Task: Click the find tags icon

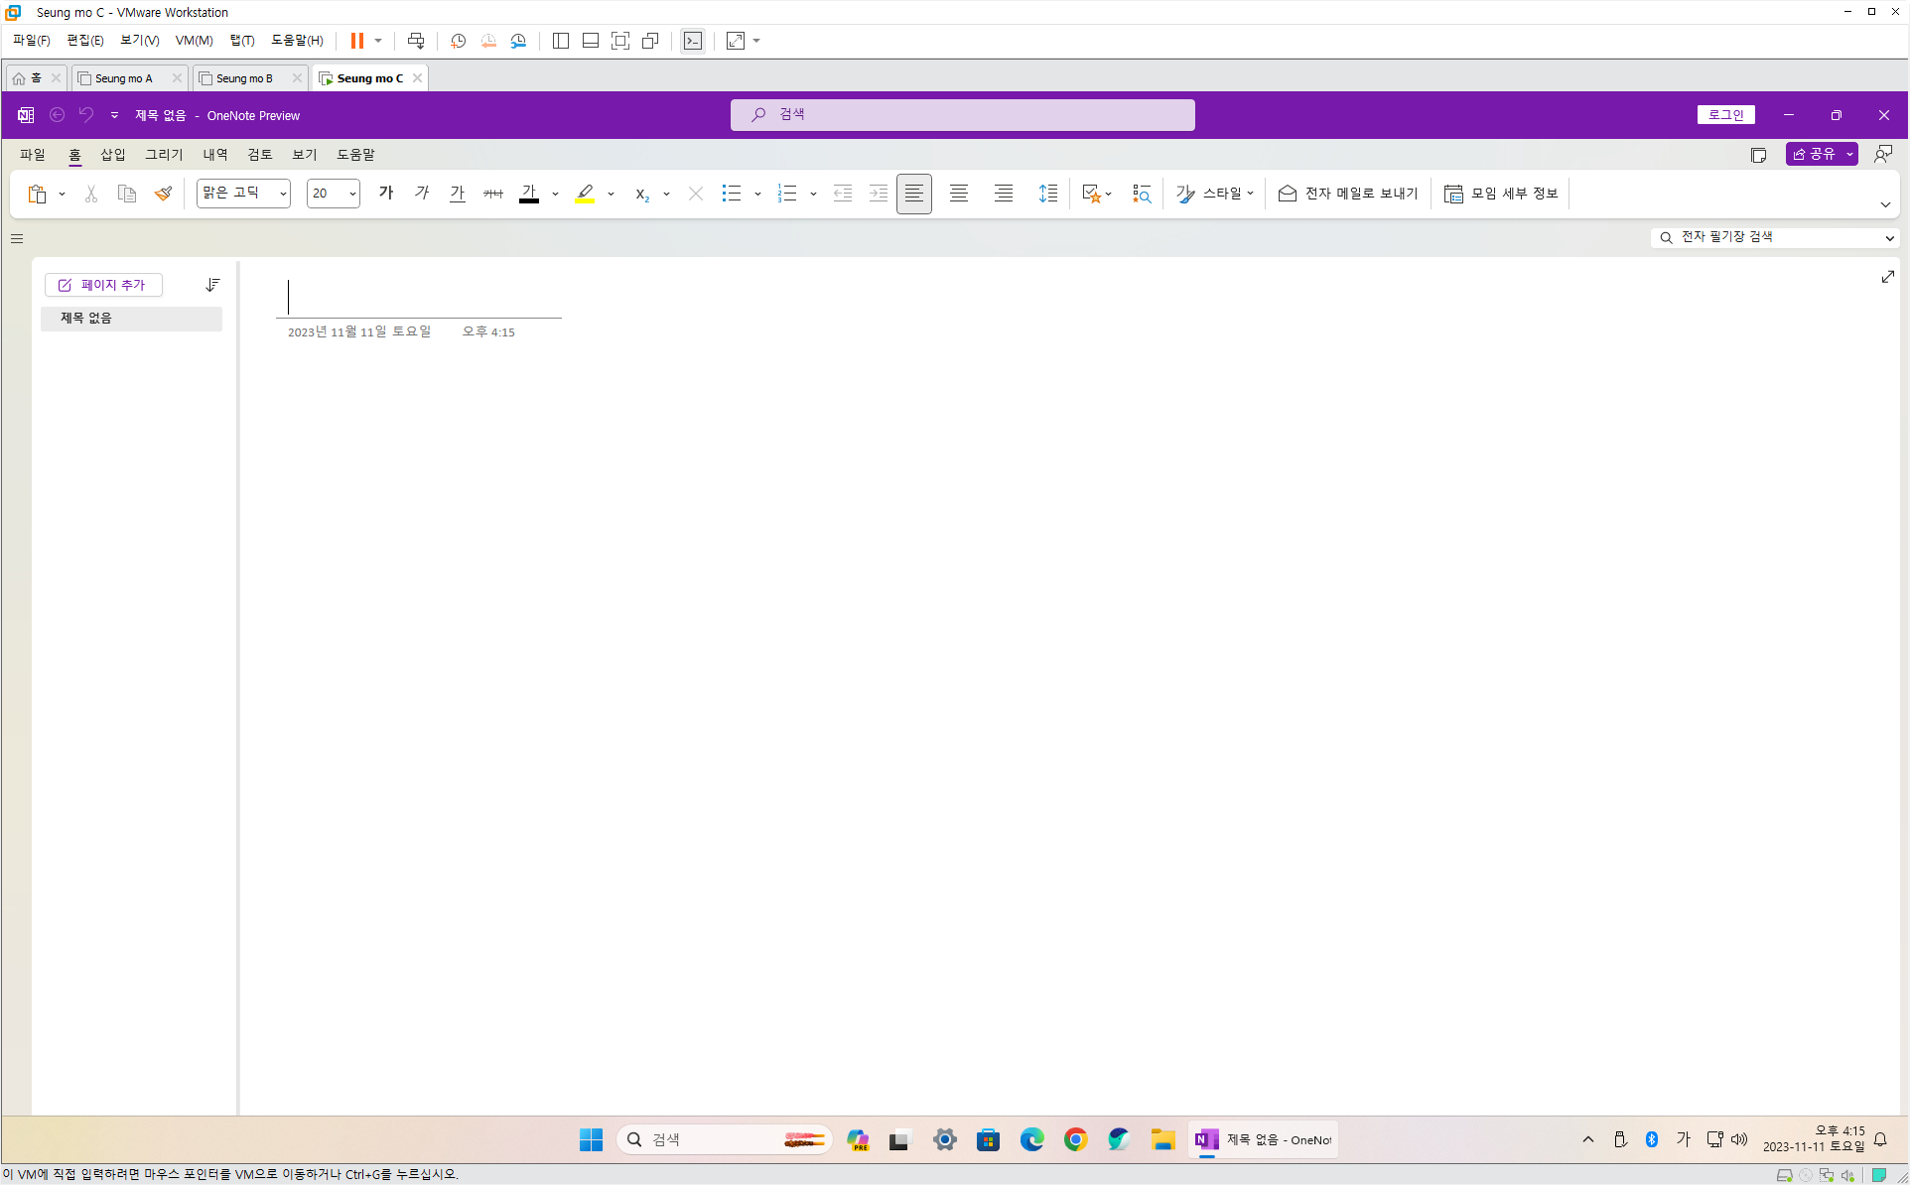Action: tap(1142, 194)
